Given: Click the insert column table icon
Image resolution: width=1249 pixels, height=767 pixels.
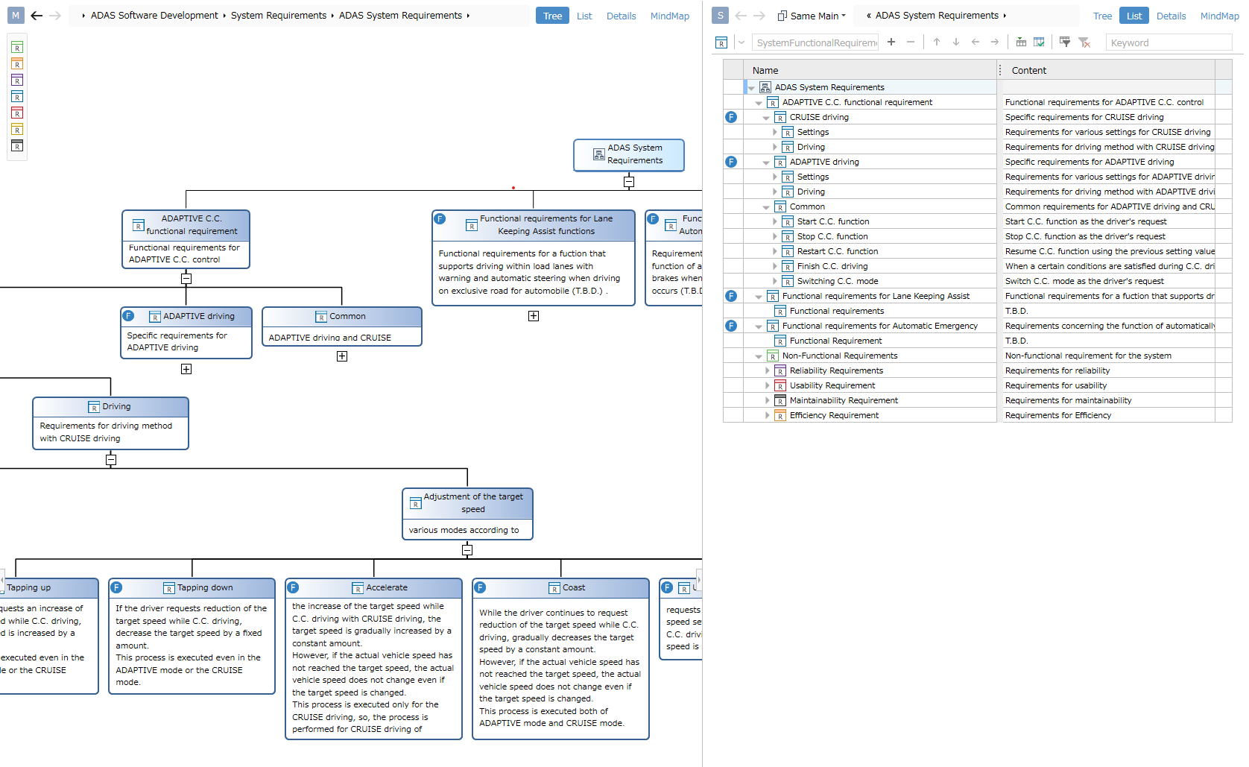Looking at the screenshot, I should tap(1021, 42).
